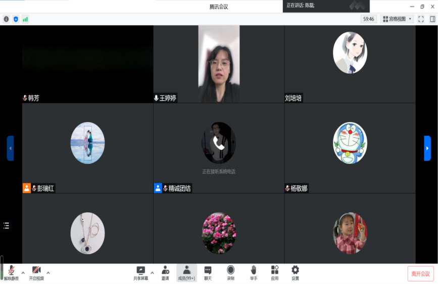
Task: Open the chat (聊天) panel
Action: [208, 272]
